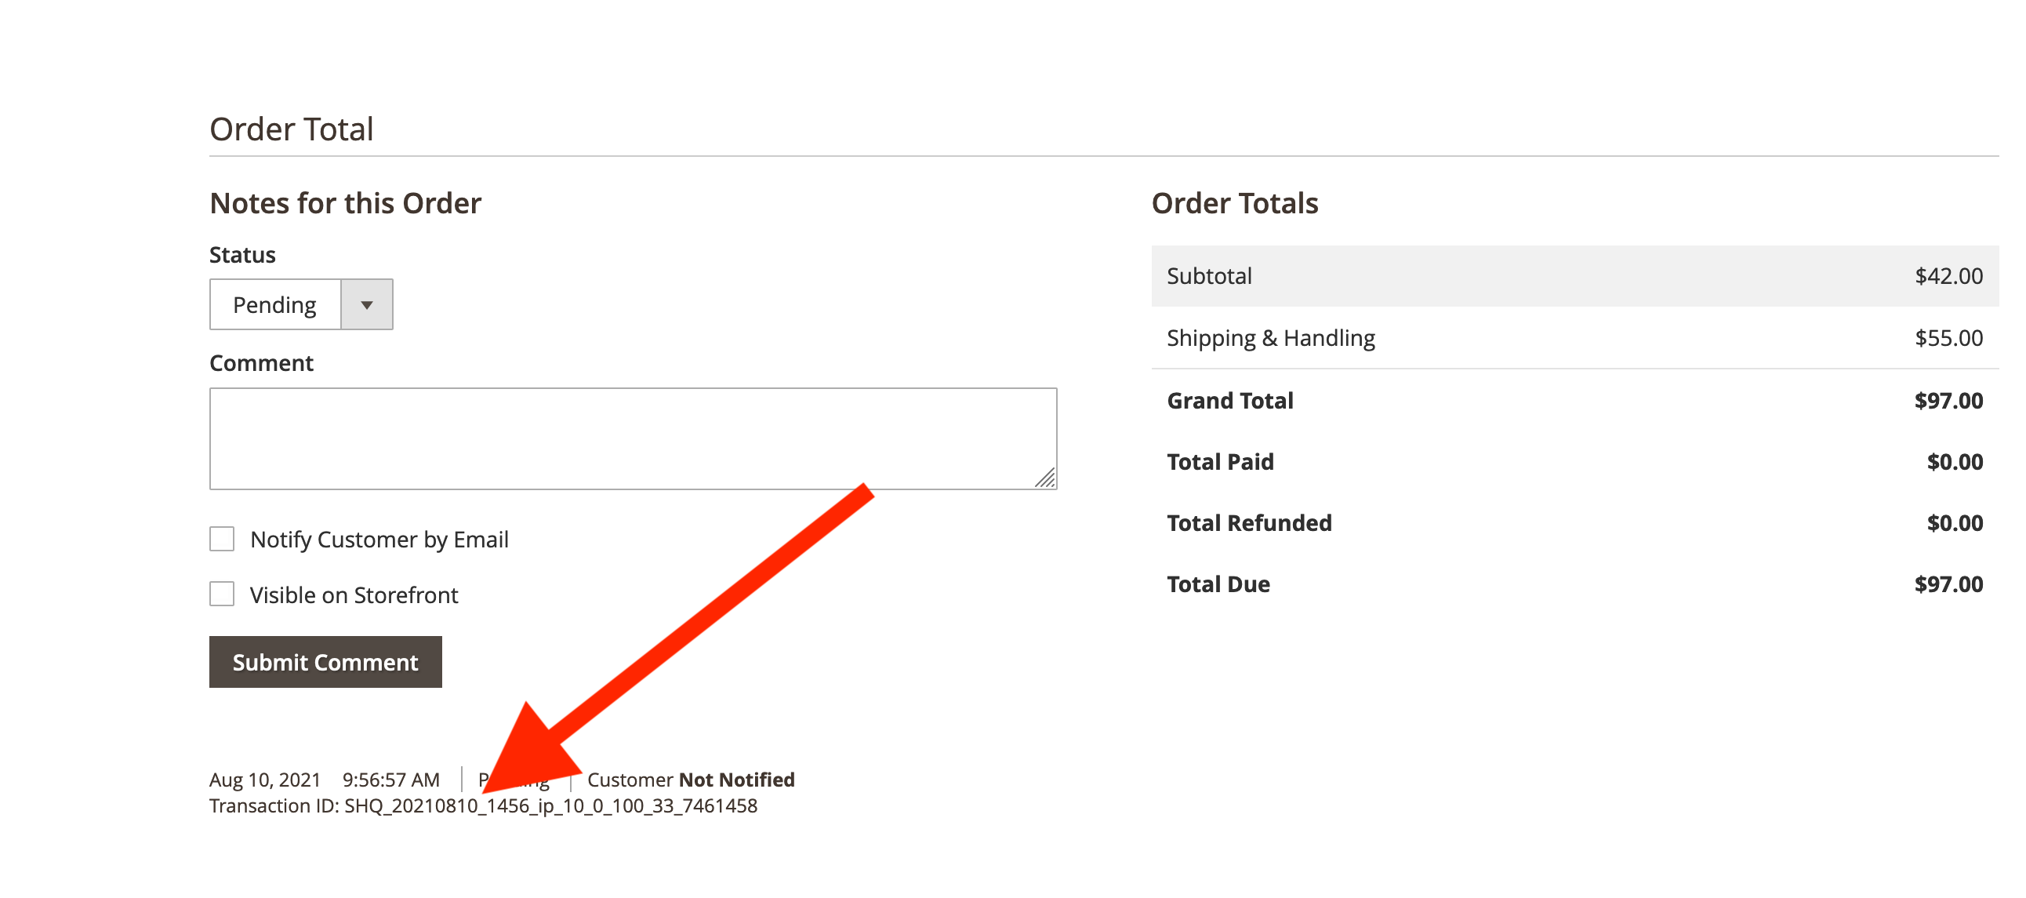Click the Total Due label
The width and height of the screenshot is (2026, 898).
click(1218, 585)
